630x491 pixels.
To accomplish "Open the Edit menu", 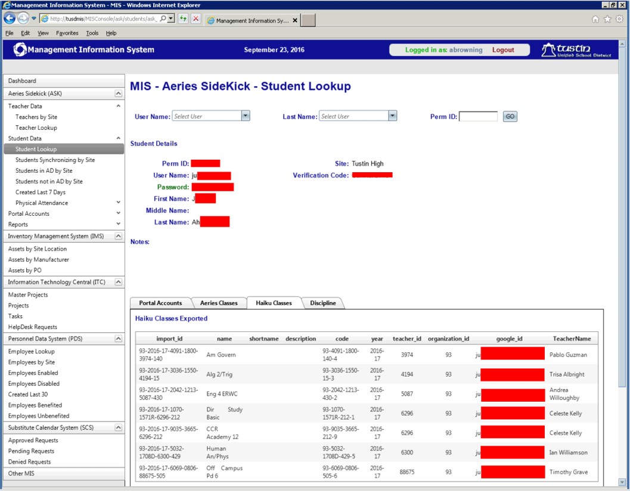I will [25, 33].
